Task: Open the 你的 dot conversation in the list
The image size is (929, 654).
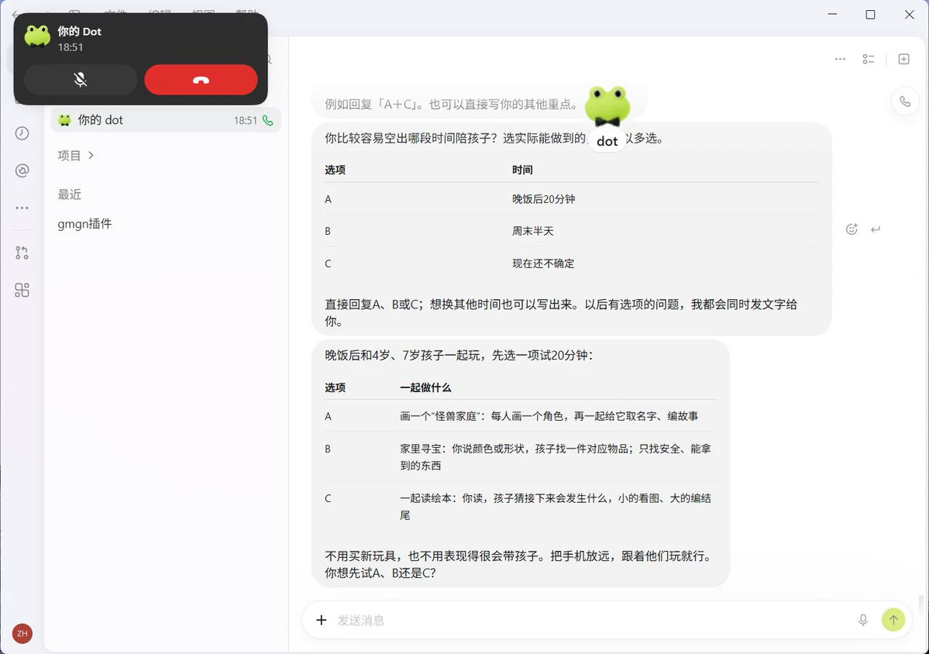Action: click(166, 120)
